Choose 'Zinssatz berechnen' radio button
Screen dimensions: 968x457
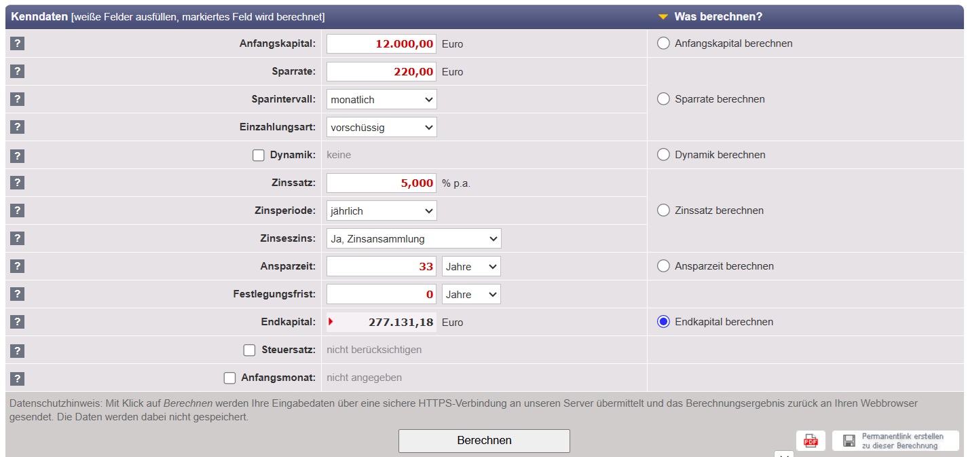tap(663, 211)
